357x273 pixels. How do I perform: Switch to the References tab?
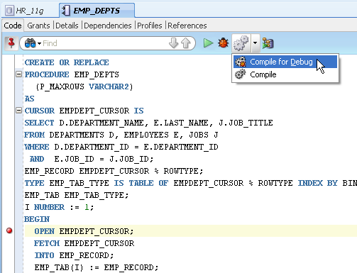pyautogui.click(x=187, y=26)
